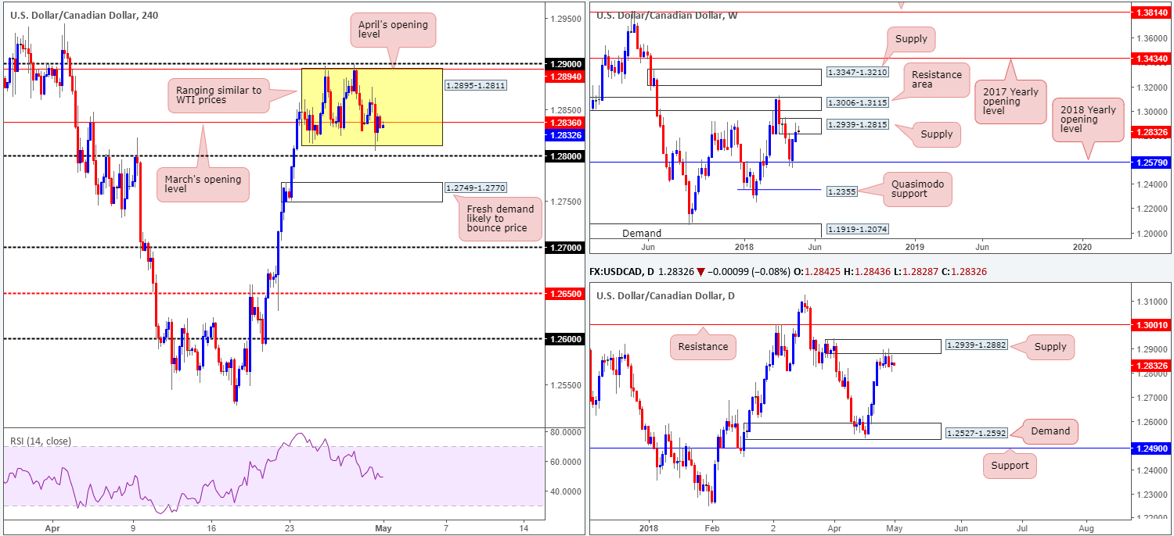Screen dimensions: 1174x536
Task: Click the "Aug" date label on daily axis
Action: [x=1085, y=527]
